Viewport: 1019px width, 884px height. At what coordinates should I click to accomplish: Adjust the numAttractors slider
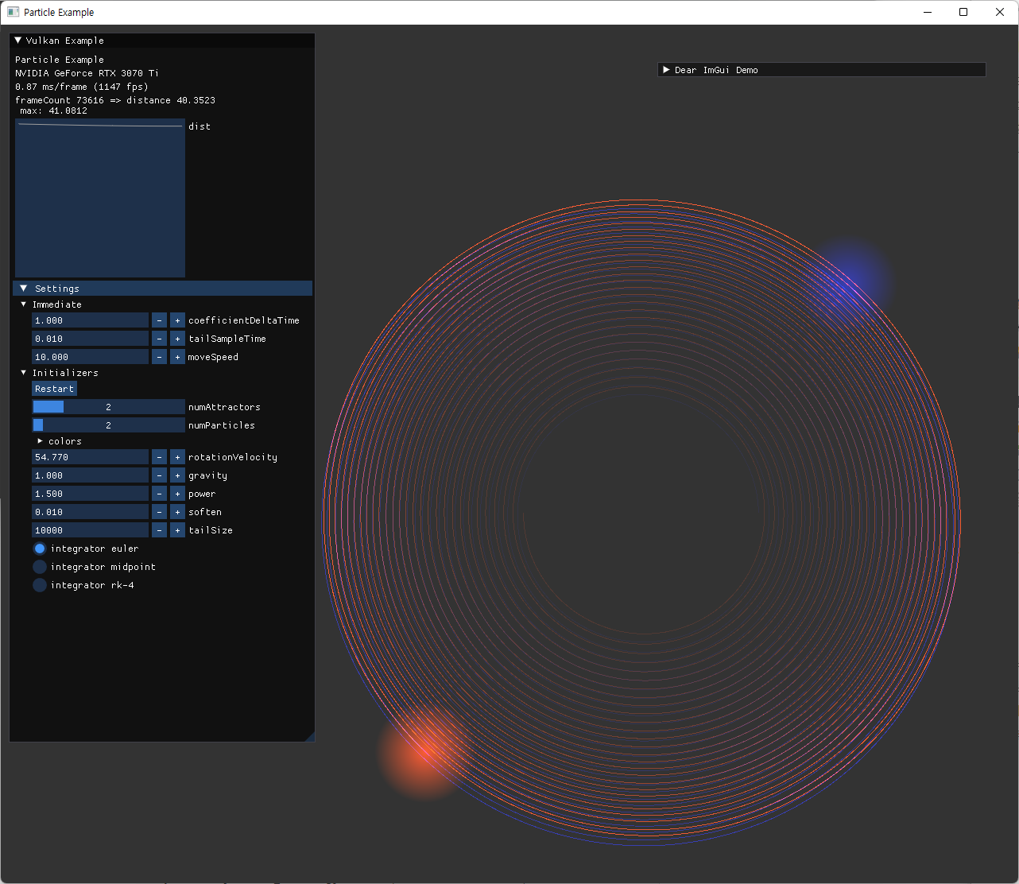(x=108, y=407)
